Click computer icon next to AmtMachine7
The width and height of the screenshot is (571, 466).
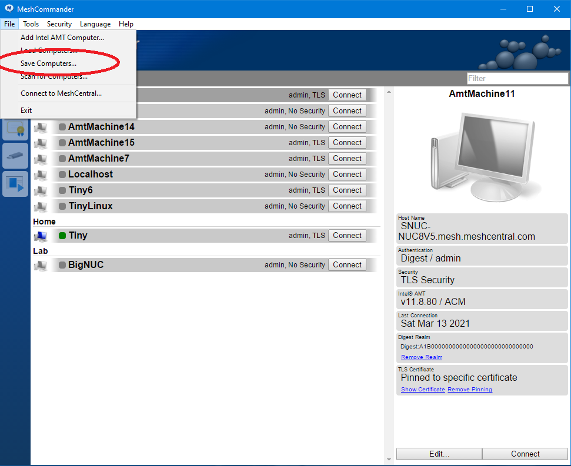tap(41, 159)
